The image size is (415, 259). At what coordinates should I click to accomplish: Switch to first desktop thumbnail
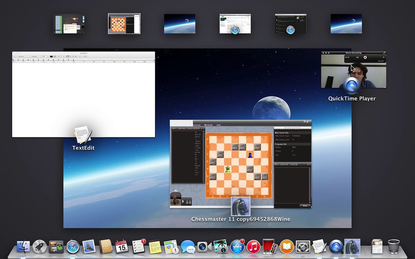pos(69,24)
